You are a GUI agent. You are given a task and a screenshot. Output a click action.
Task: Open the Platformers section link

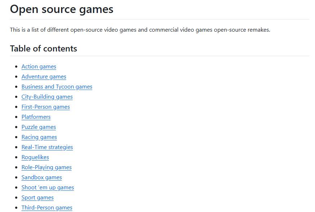tap(36, 117)
